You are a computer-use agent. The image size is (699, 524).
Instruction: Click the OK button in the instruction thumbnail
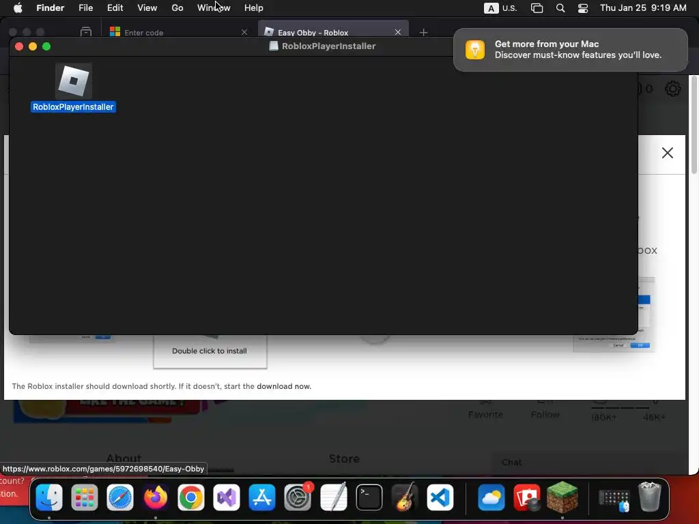click(x=640, y=345)
